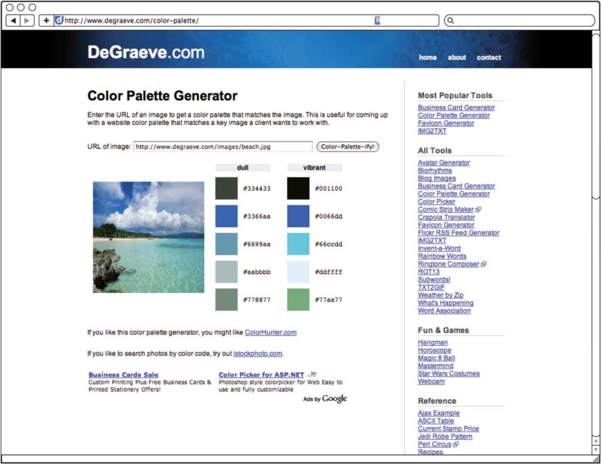Click the Color-Palette-ify! button
Image resolution: width=601 pixels, height=466 pixels.
(x=348, y=147)
